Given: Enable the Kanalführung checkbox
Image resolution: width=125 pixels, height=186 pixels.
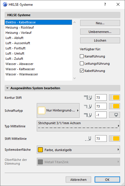Looking at the screenshot, I should 82,56.
